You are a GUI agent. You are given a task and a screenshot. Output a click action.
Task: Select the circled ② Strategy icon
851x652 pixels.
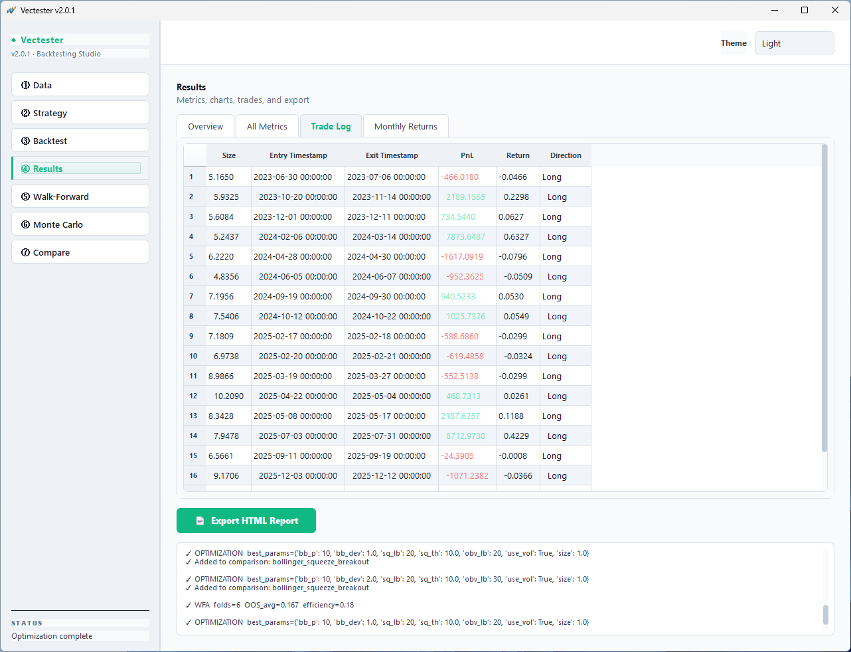(26, 112)
